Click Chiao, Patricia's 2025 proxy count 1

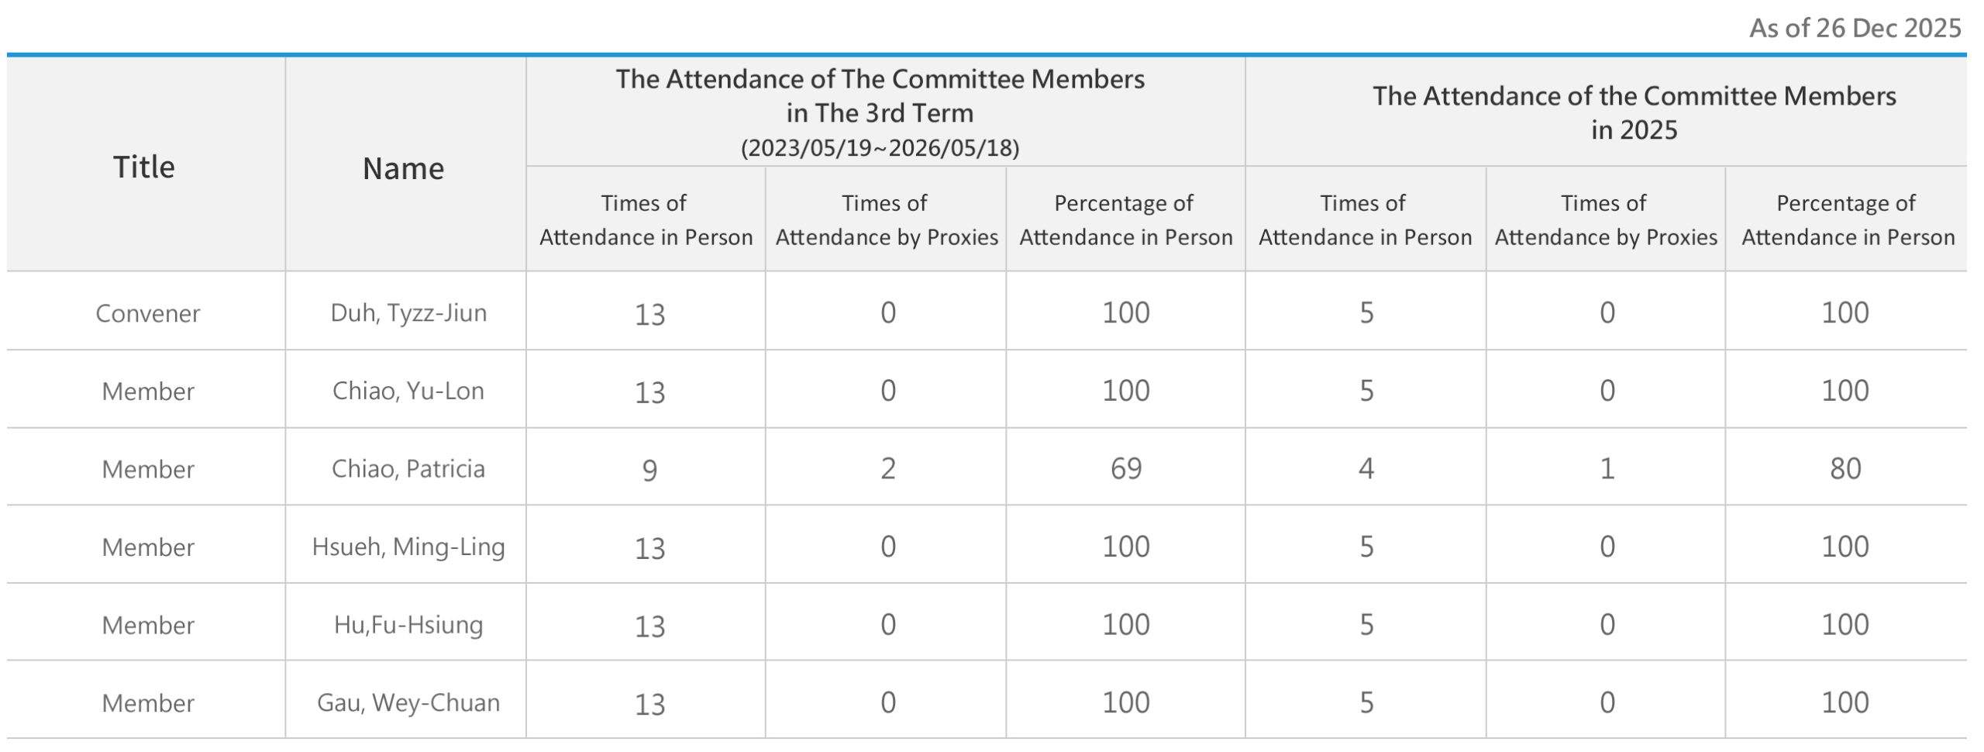(x=1607, y=468)
